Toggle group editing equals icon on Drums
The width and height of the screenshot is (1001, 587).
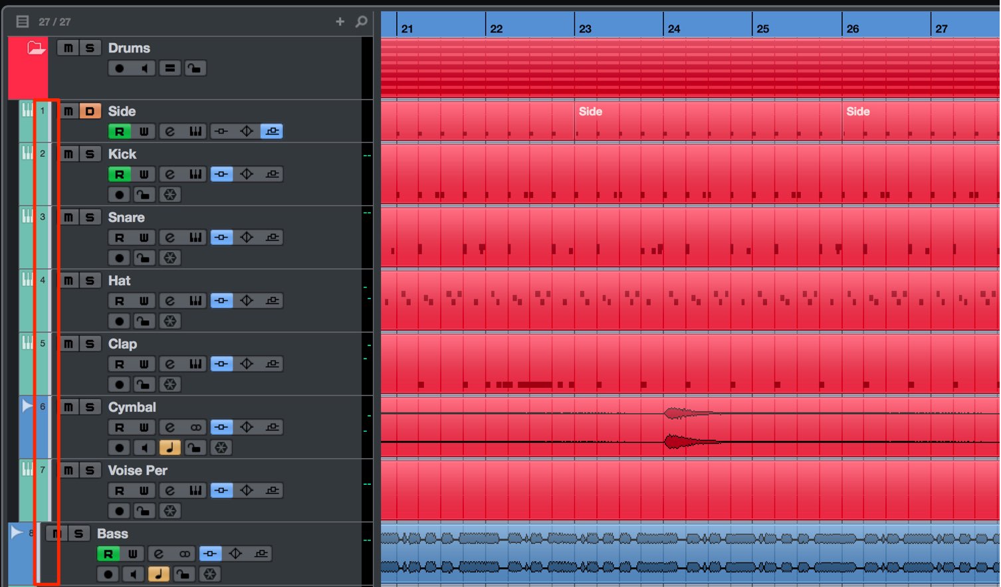(170, 68)
